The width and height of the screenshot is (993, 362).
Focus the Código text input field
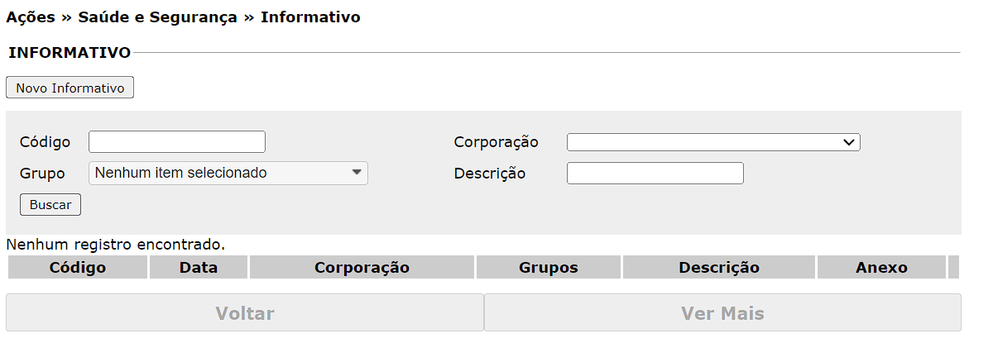(176, 142)
